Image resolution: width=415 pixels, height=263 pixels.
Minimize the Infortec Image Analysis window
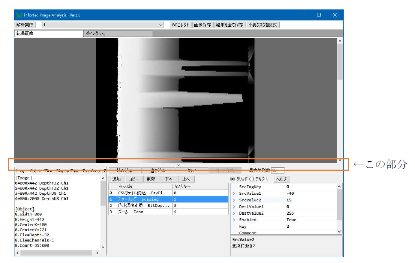coord(303,15)
